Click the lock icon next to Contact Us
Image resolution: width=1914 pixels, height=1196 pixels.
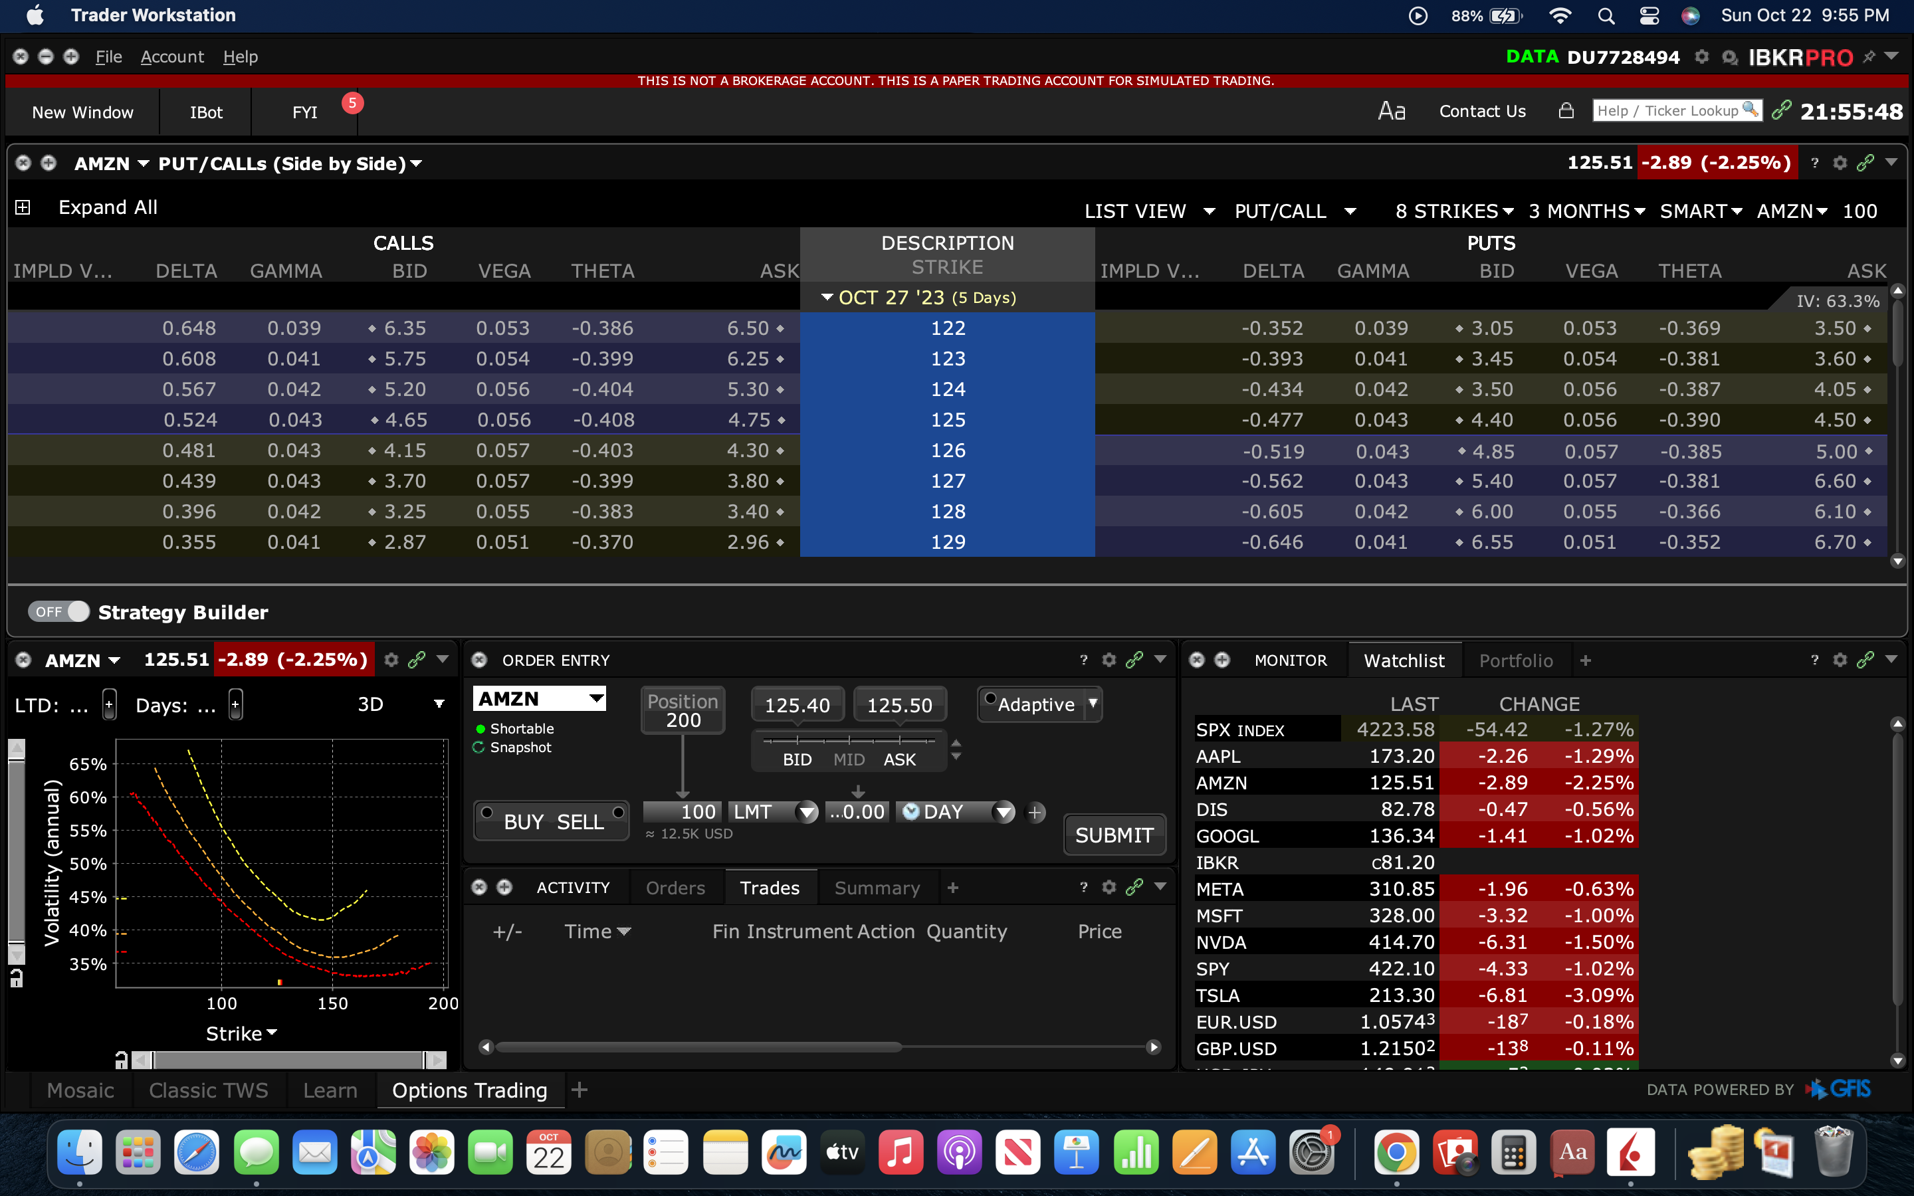tap(1565, 111)
